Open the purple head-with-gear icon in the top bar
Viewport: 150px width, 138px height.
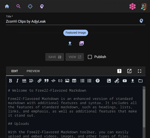42,6
